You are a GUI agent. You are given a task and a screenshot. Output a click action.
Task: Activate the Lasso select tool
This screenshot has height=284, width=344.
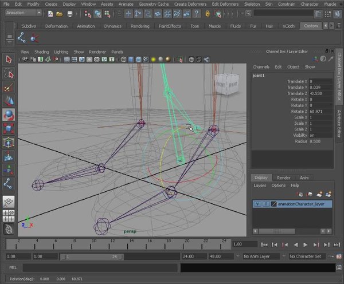9,73
